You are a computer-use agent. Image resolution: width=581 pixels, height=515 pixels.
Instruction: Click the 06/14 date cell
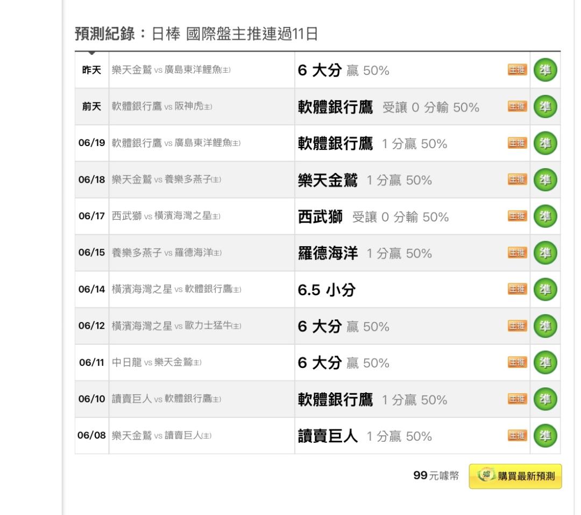91,289
